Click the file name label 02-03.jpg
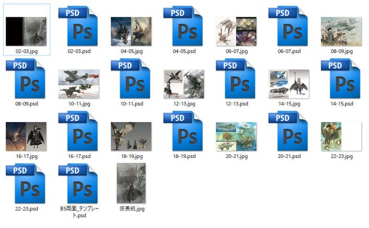 (27, 51)
